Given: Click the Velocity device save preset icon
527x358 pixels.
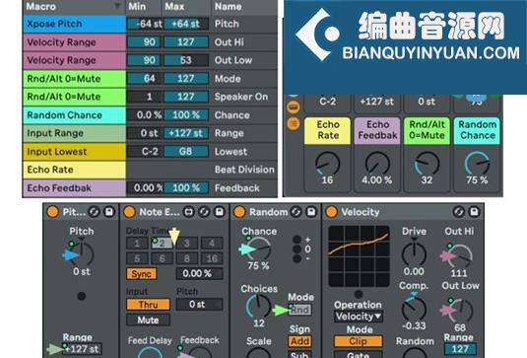Looking at the screenshot, I should pyautogui.click(x=474, y=212).
